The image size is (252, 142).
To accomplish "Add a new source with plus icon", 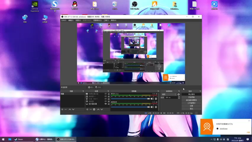I will 87,109.
